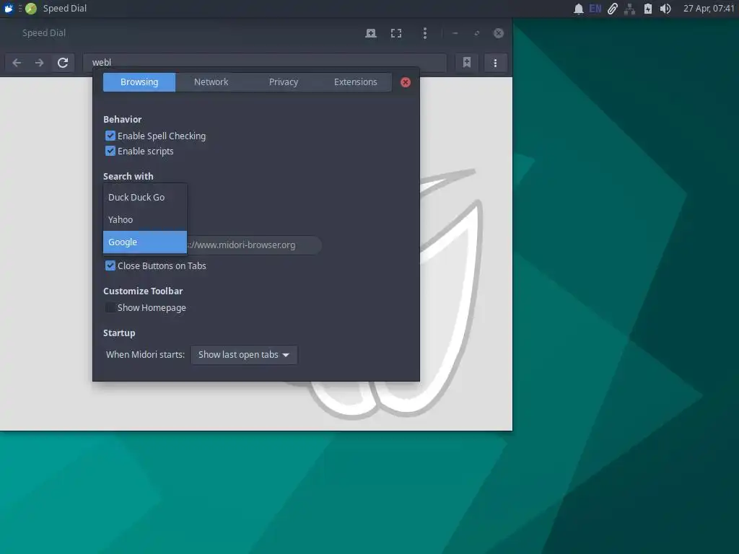The width and height of the screenshot is (739, 554).
Task: Open new private browsing window icon
Action: (x=371, y=33)
